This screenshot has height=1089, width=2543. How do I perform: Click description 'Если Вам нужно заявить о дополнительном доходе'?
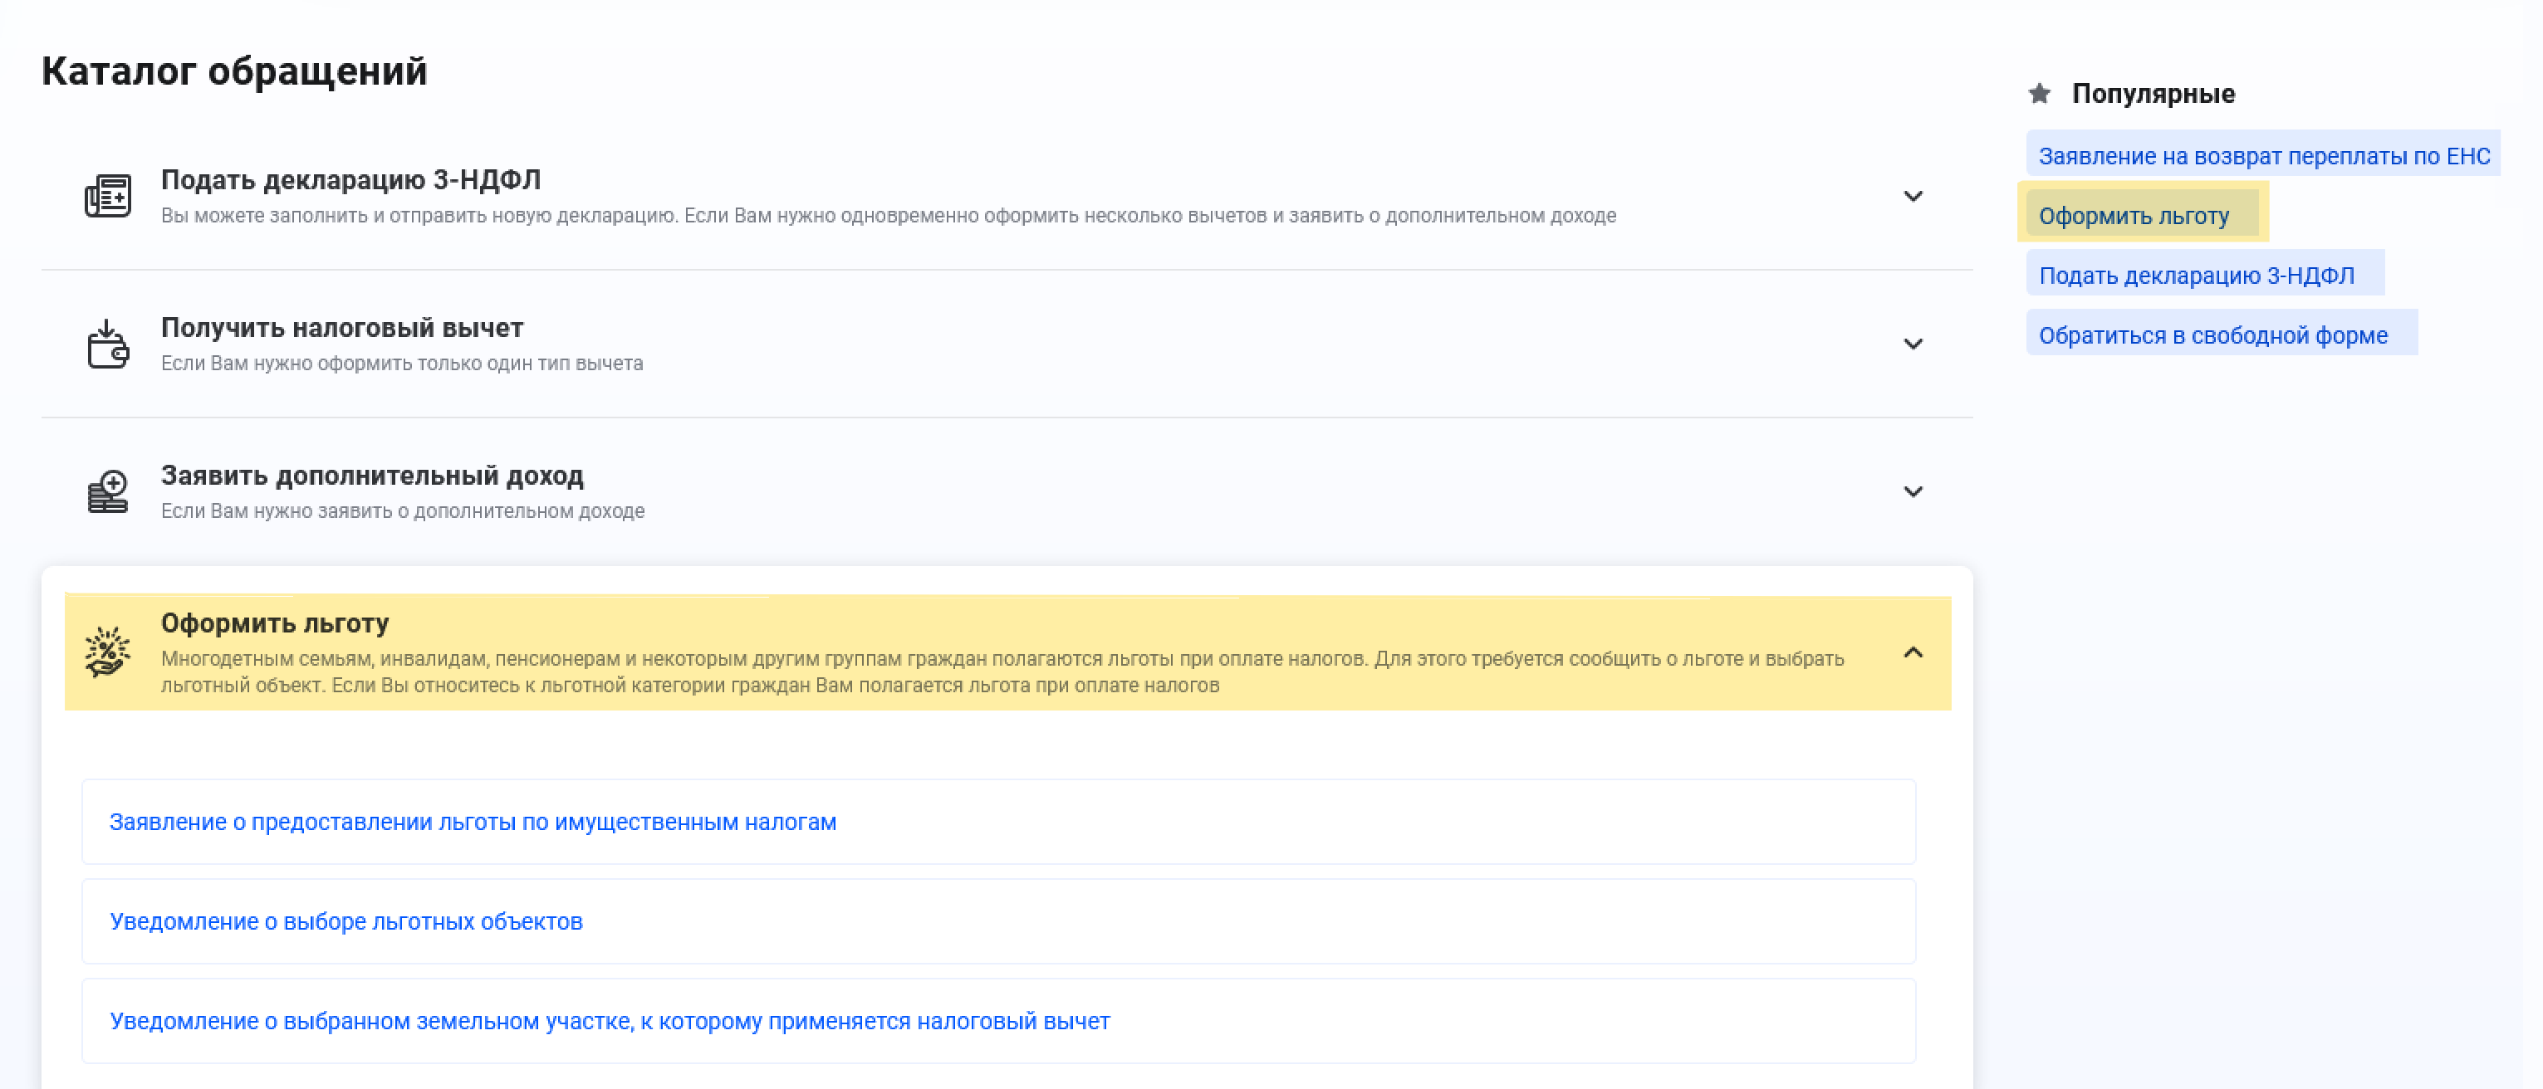point(403,511)
